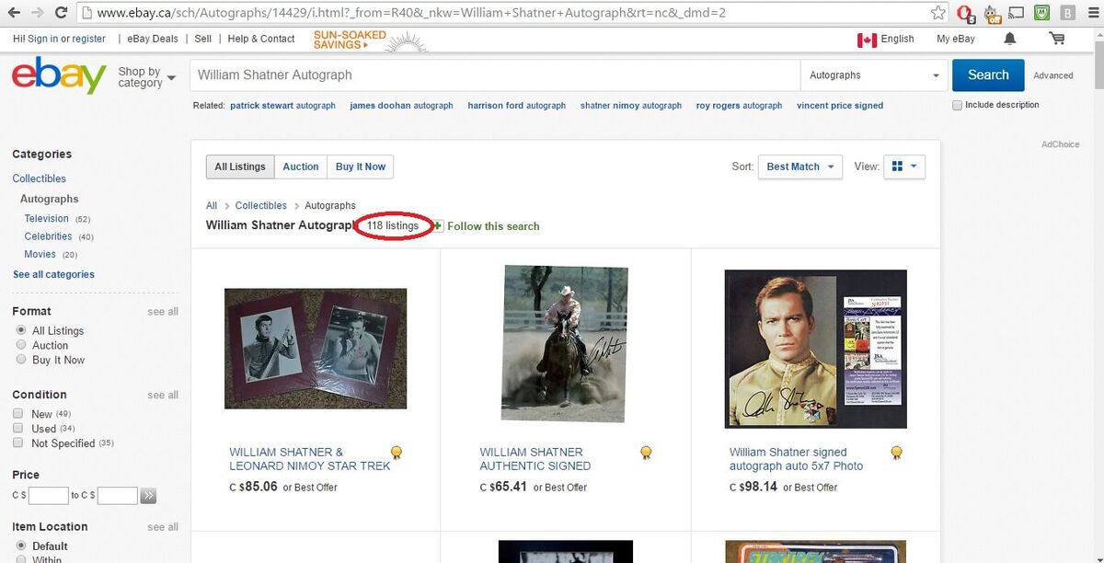Show all Condition options via see all
Image resolution: width=1104 pixels, height=563 pixels.
click(x=163, y=396)
